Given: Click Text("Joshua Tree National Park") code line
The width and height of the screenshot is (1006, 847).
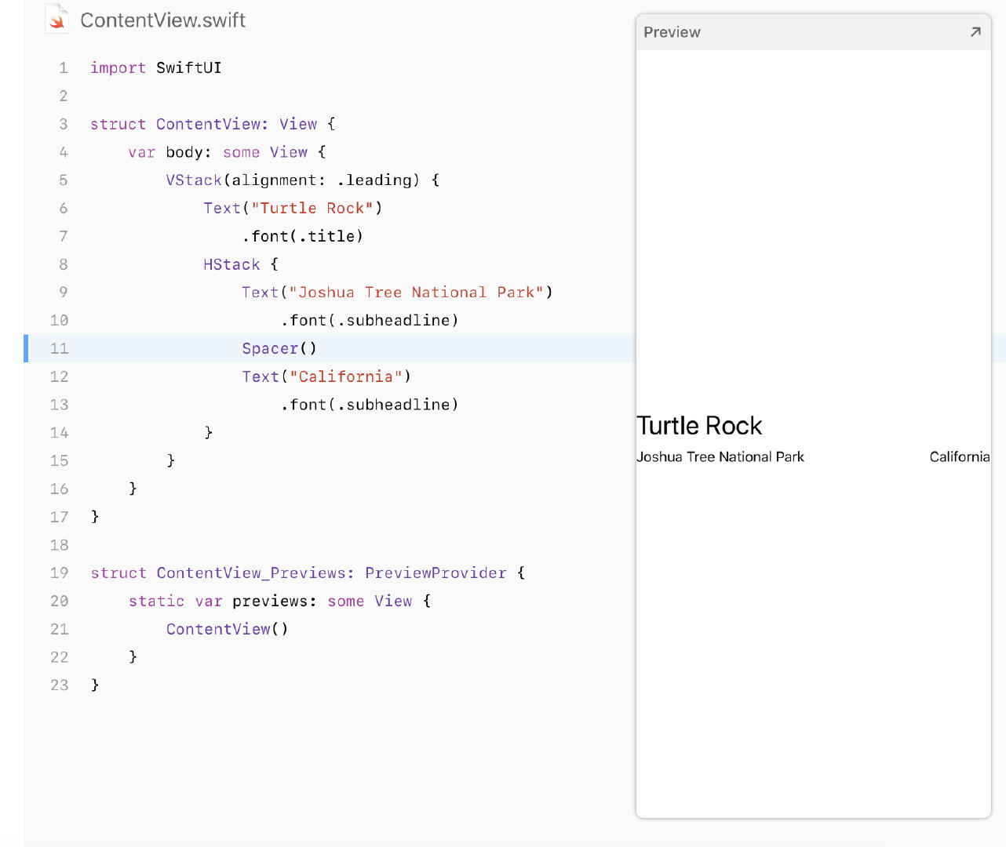Looking at the screenshot, I should click(397, 293).
